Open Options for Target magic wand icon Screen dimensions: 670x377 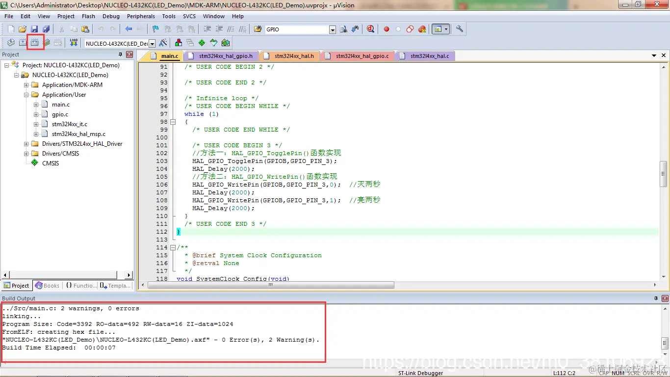163,43
